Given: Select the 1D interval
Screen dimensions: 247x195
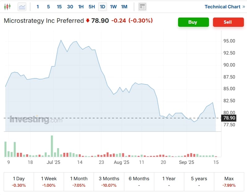Looking at the screenshot, I should click(x=103, y=7).
